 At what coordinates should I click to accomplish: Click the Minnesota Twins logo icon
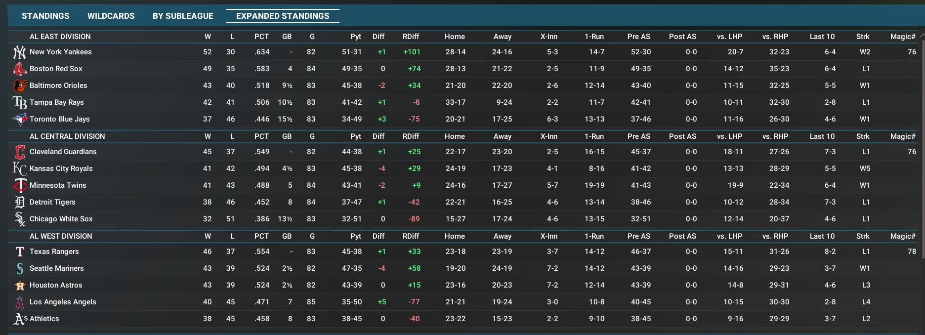[19, 185]
